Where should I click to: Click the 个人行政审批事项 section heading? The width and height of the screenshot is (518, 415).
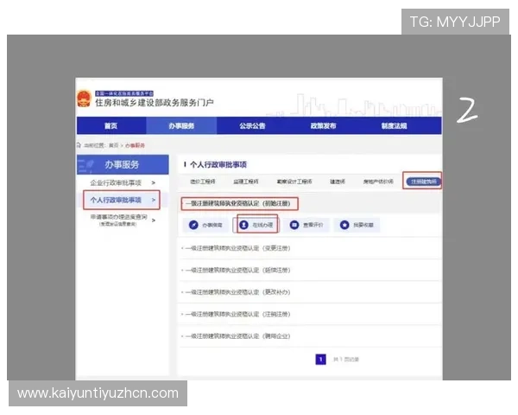coord(218,164)
